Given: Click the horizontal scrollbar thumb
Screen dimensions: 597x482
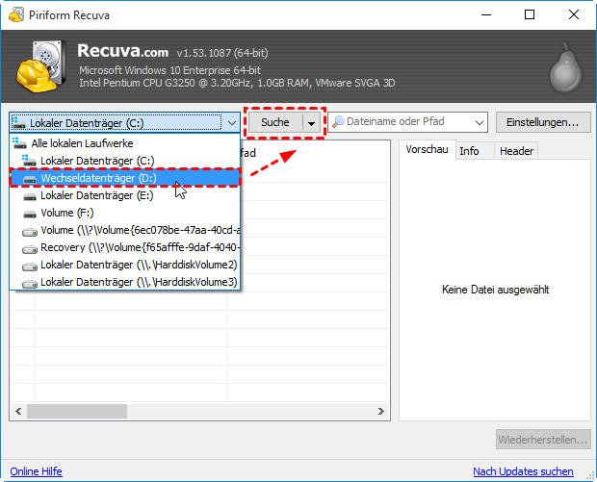Looking at the screenshot, I should [77, 412].
